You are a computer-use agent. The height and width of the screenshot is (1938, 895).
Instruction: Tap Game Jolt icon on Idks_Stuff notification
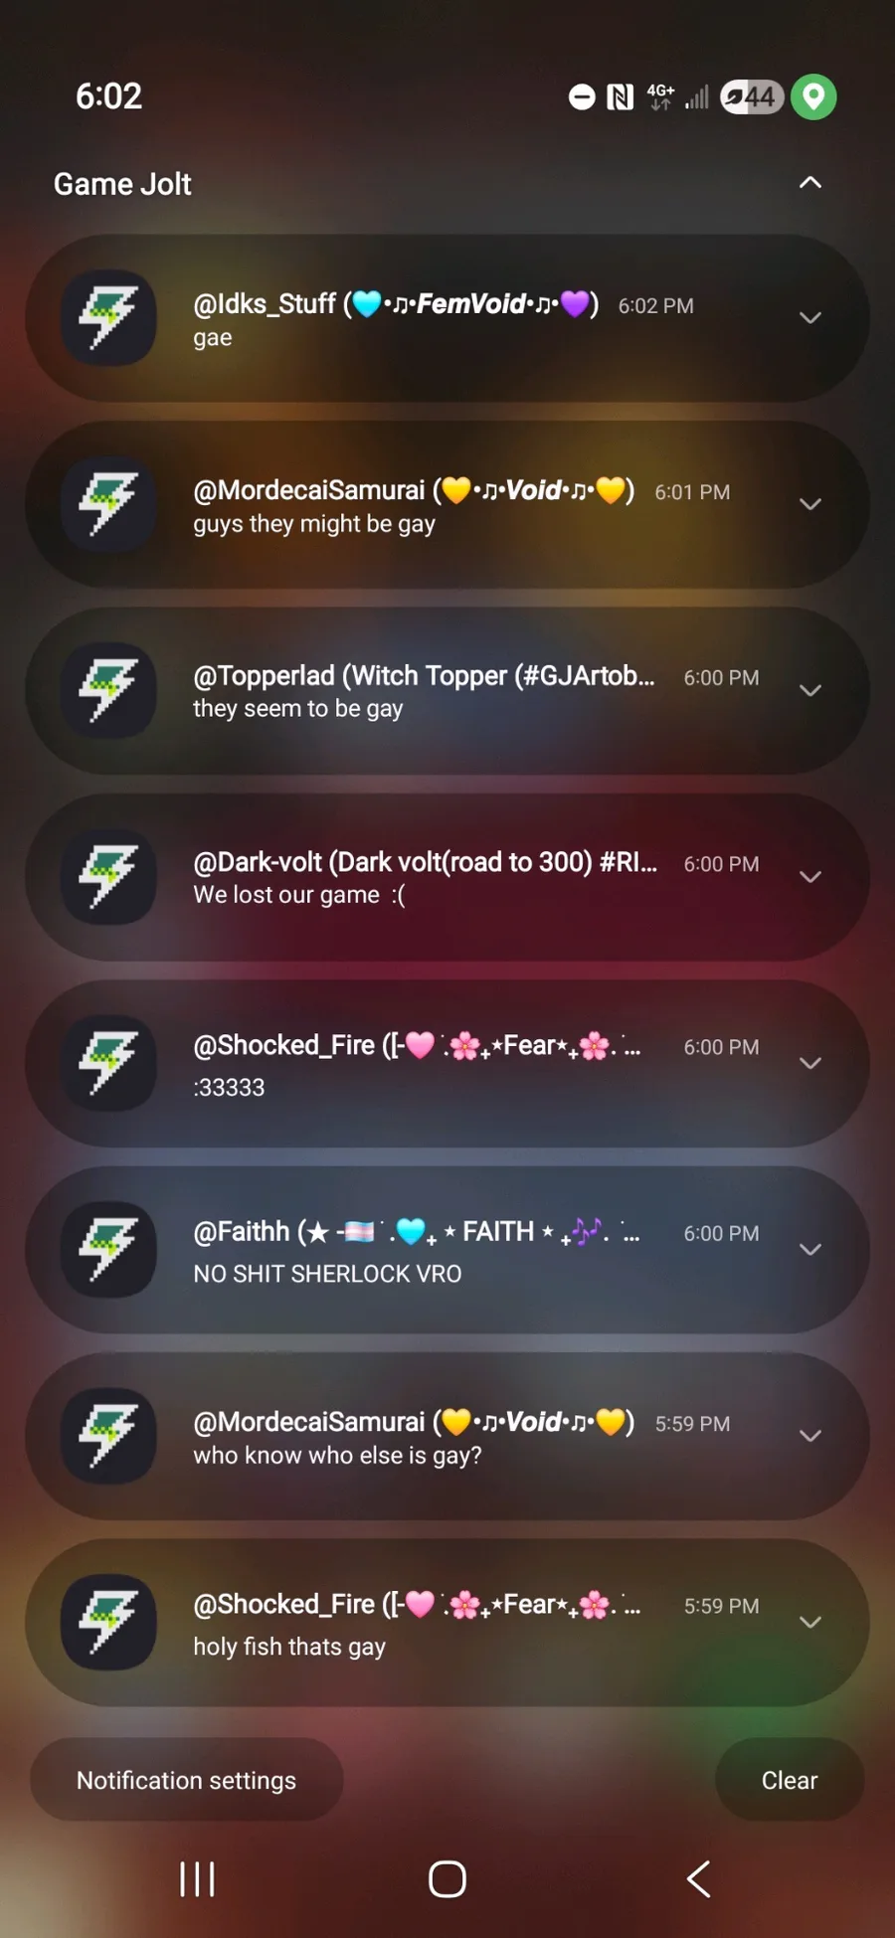[x=109, y=318]
